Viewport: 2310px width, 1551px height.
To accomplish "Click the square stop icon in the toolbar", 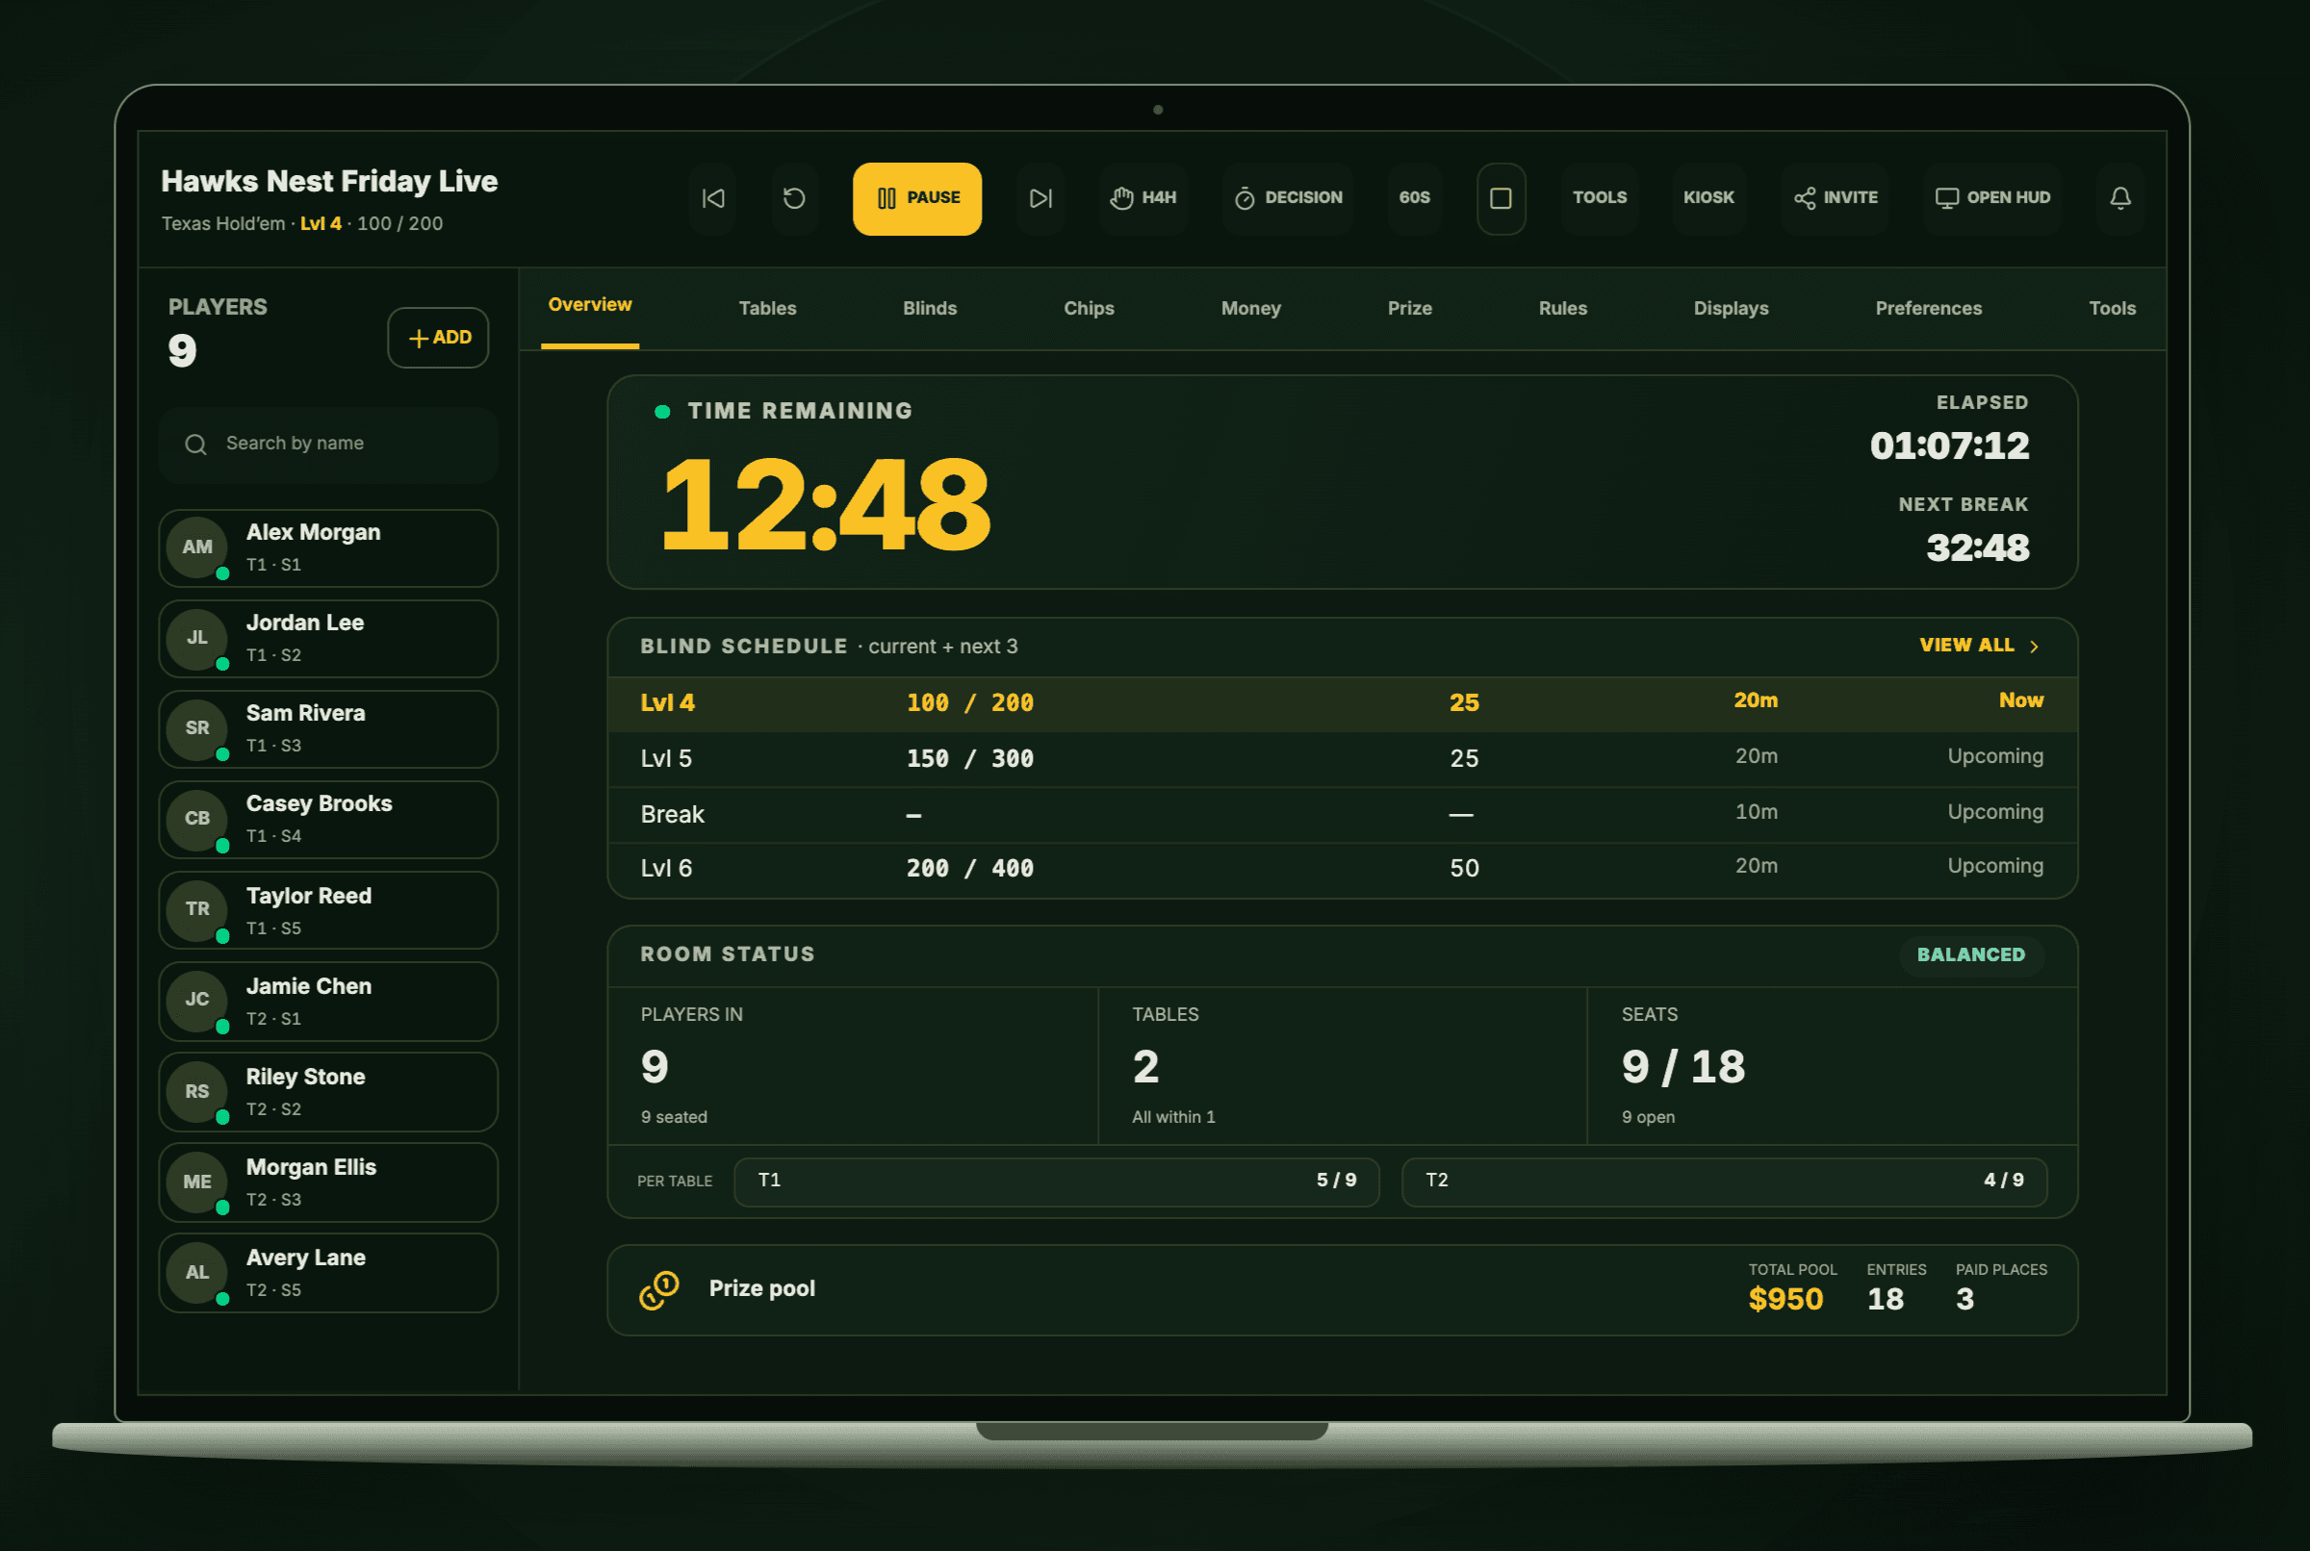I will [1501, 199].
